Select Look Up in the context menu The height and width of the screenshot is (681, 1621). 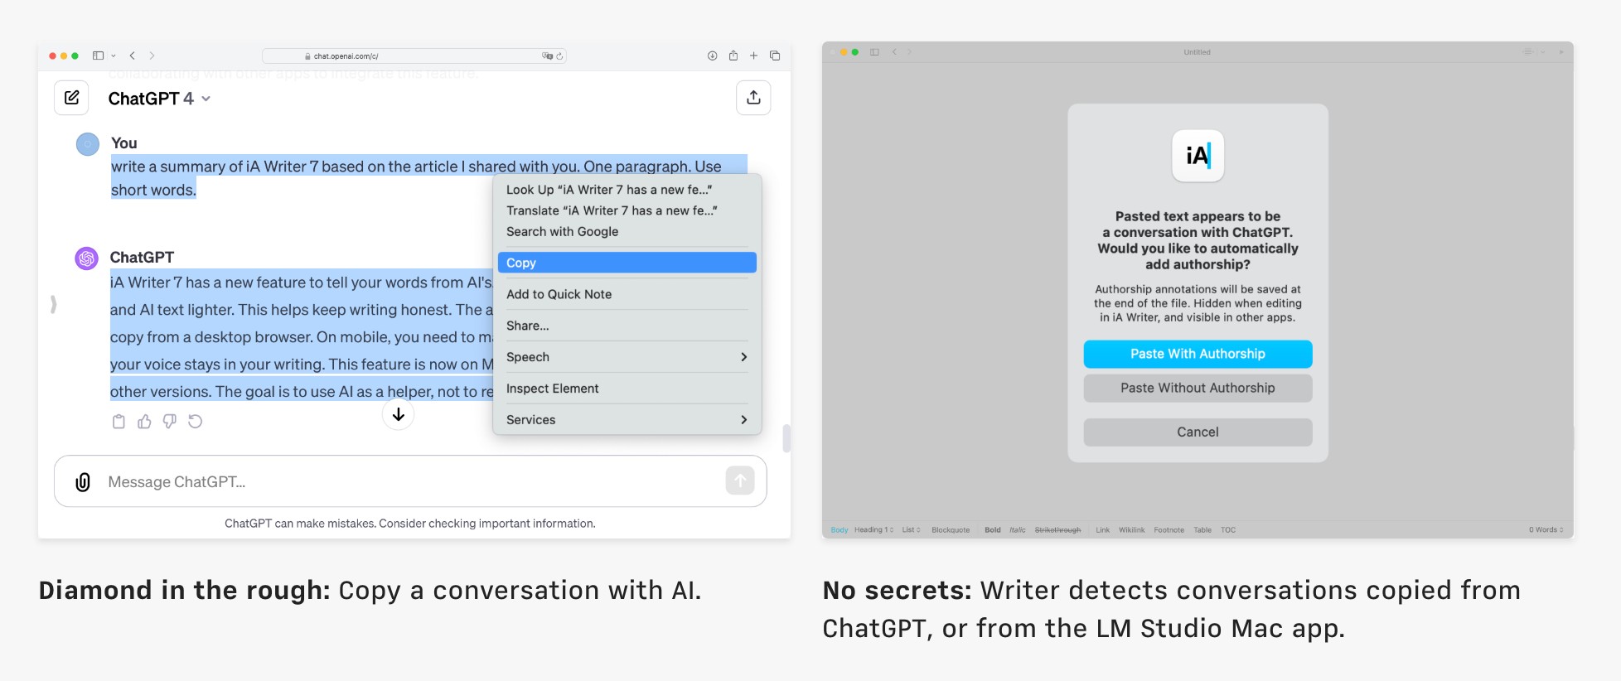click(627, 190)
